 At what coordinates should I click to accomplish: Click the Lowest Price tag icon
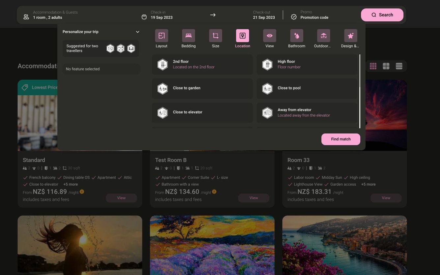(25, 87)
